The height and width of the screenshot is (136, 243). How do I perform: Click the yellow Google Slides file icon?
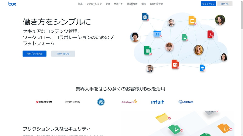coord(192,20)
